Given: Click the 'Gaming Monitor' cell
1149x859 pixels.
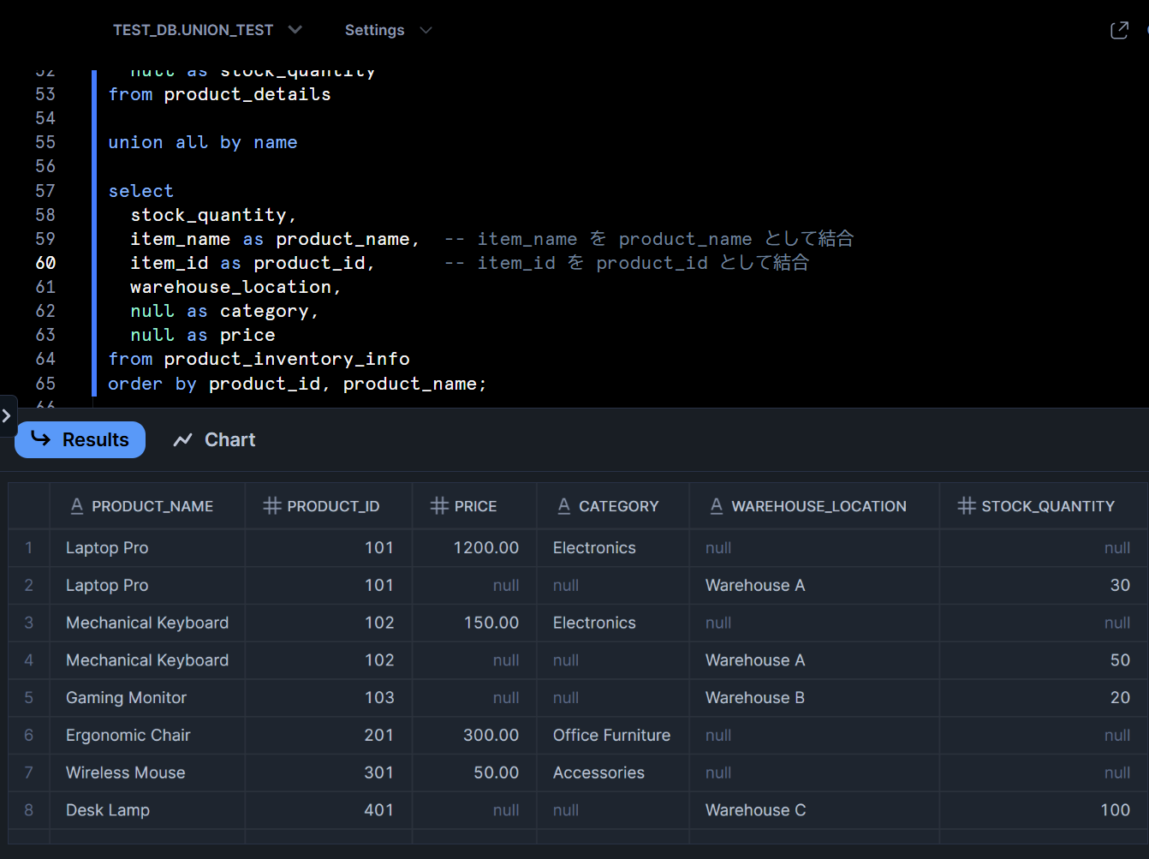Looking at the screenshot, I should [147, 697].
